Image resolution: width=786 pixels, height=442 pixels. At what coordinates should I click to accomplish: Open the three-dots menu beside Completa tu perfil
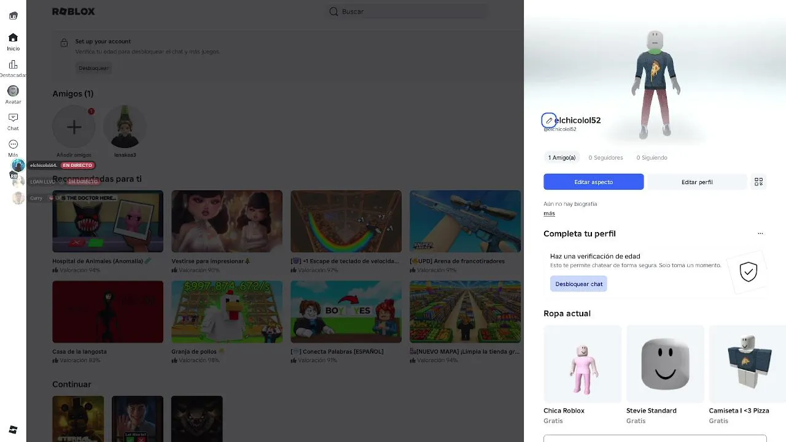pyautogui.click(x=760, y=233)
